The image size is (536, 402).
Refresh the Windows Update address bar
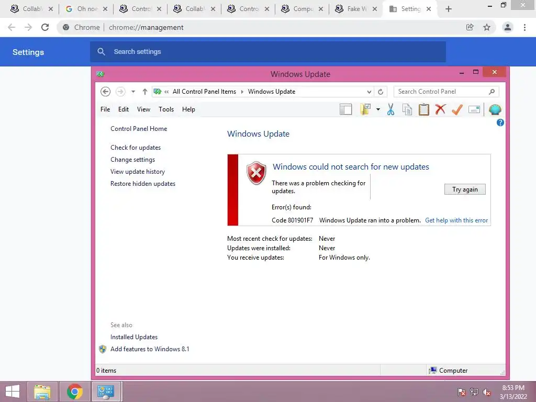381,92
